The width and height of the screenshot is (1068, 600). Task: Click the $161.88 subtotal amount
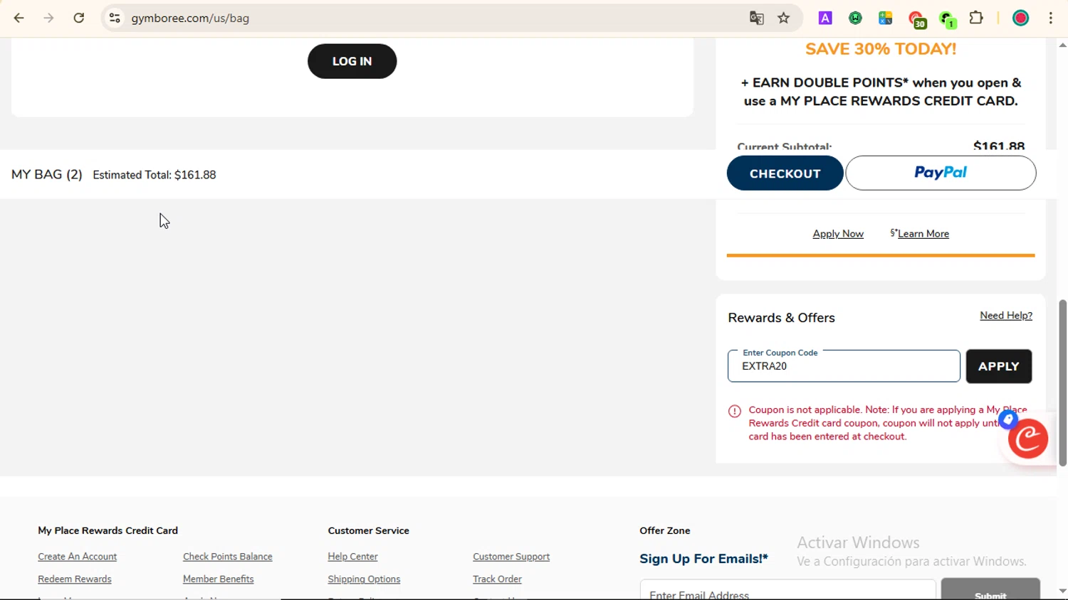point(999,145)
